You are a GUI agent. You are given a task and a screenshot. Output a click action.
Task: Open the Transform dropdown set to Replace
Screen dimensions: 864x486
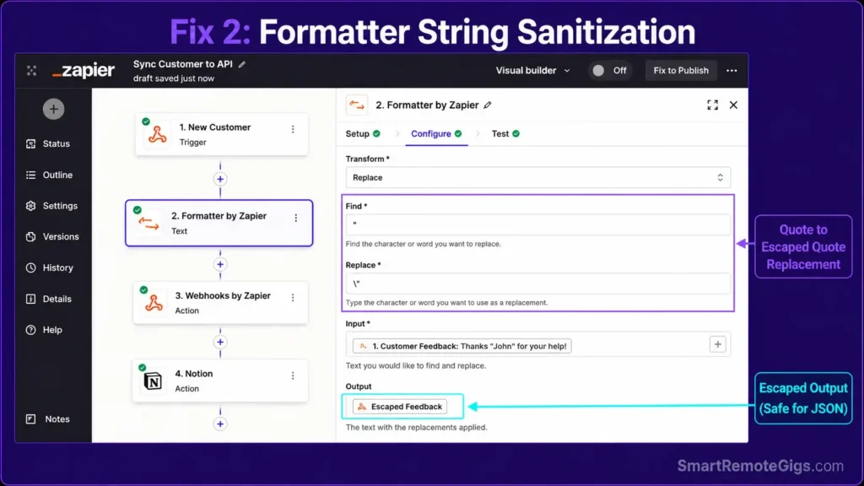click(537, 177)
